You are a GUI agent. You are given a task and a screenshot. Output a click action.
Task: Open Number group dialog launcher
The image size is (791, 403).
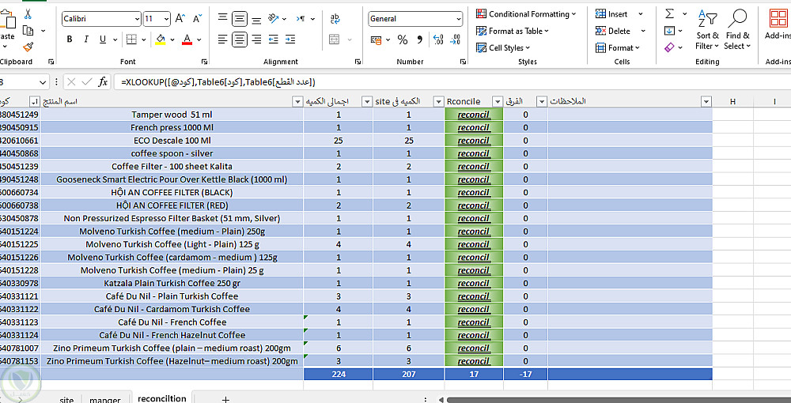[463, 62]
